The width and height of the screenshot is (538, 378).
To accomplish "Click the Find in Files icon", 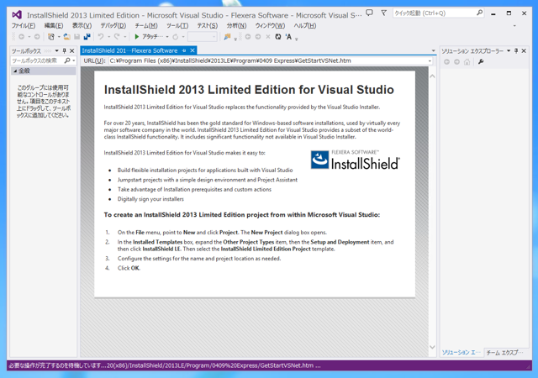I will [227, 36].
